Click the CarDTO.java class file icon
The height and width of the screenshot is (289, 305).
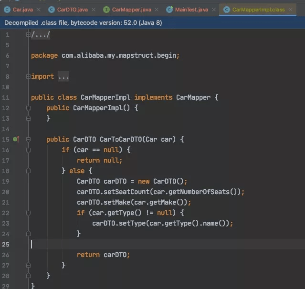coord(52,10)
